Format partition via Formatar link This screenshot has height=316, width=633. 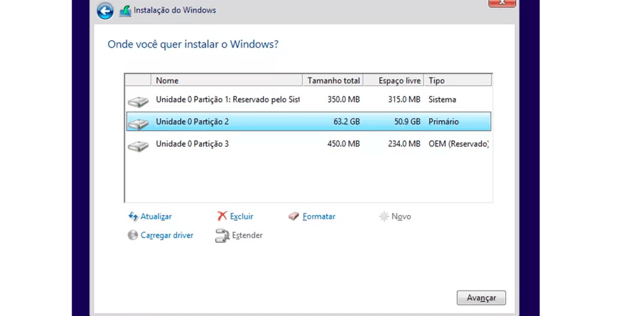coord(319,216)
